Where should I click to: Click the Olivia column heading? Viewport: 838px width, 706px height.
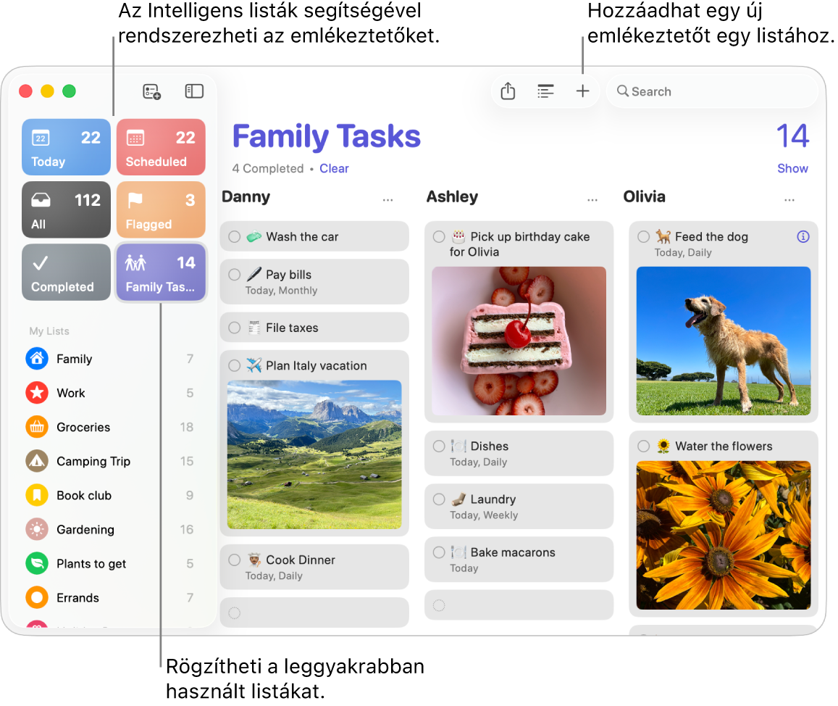(x=644, y=197)
